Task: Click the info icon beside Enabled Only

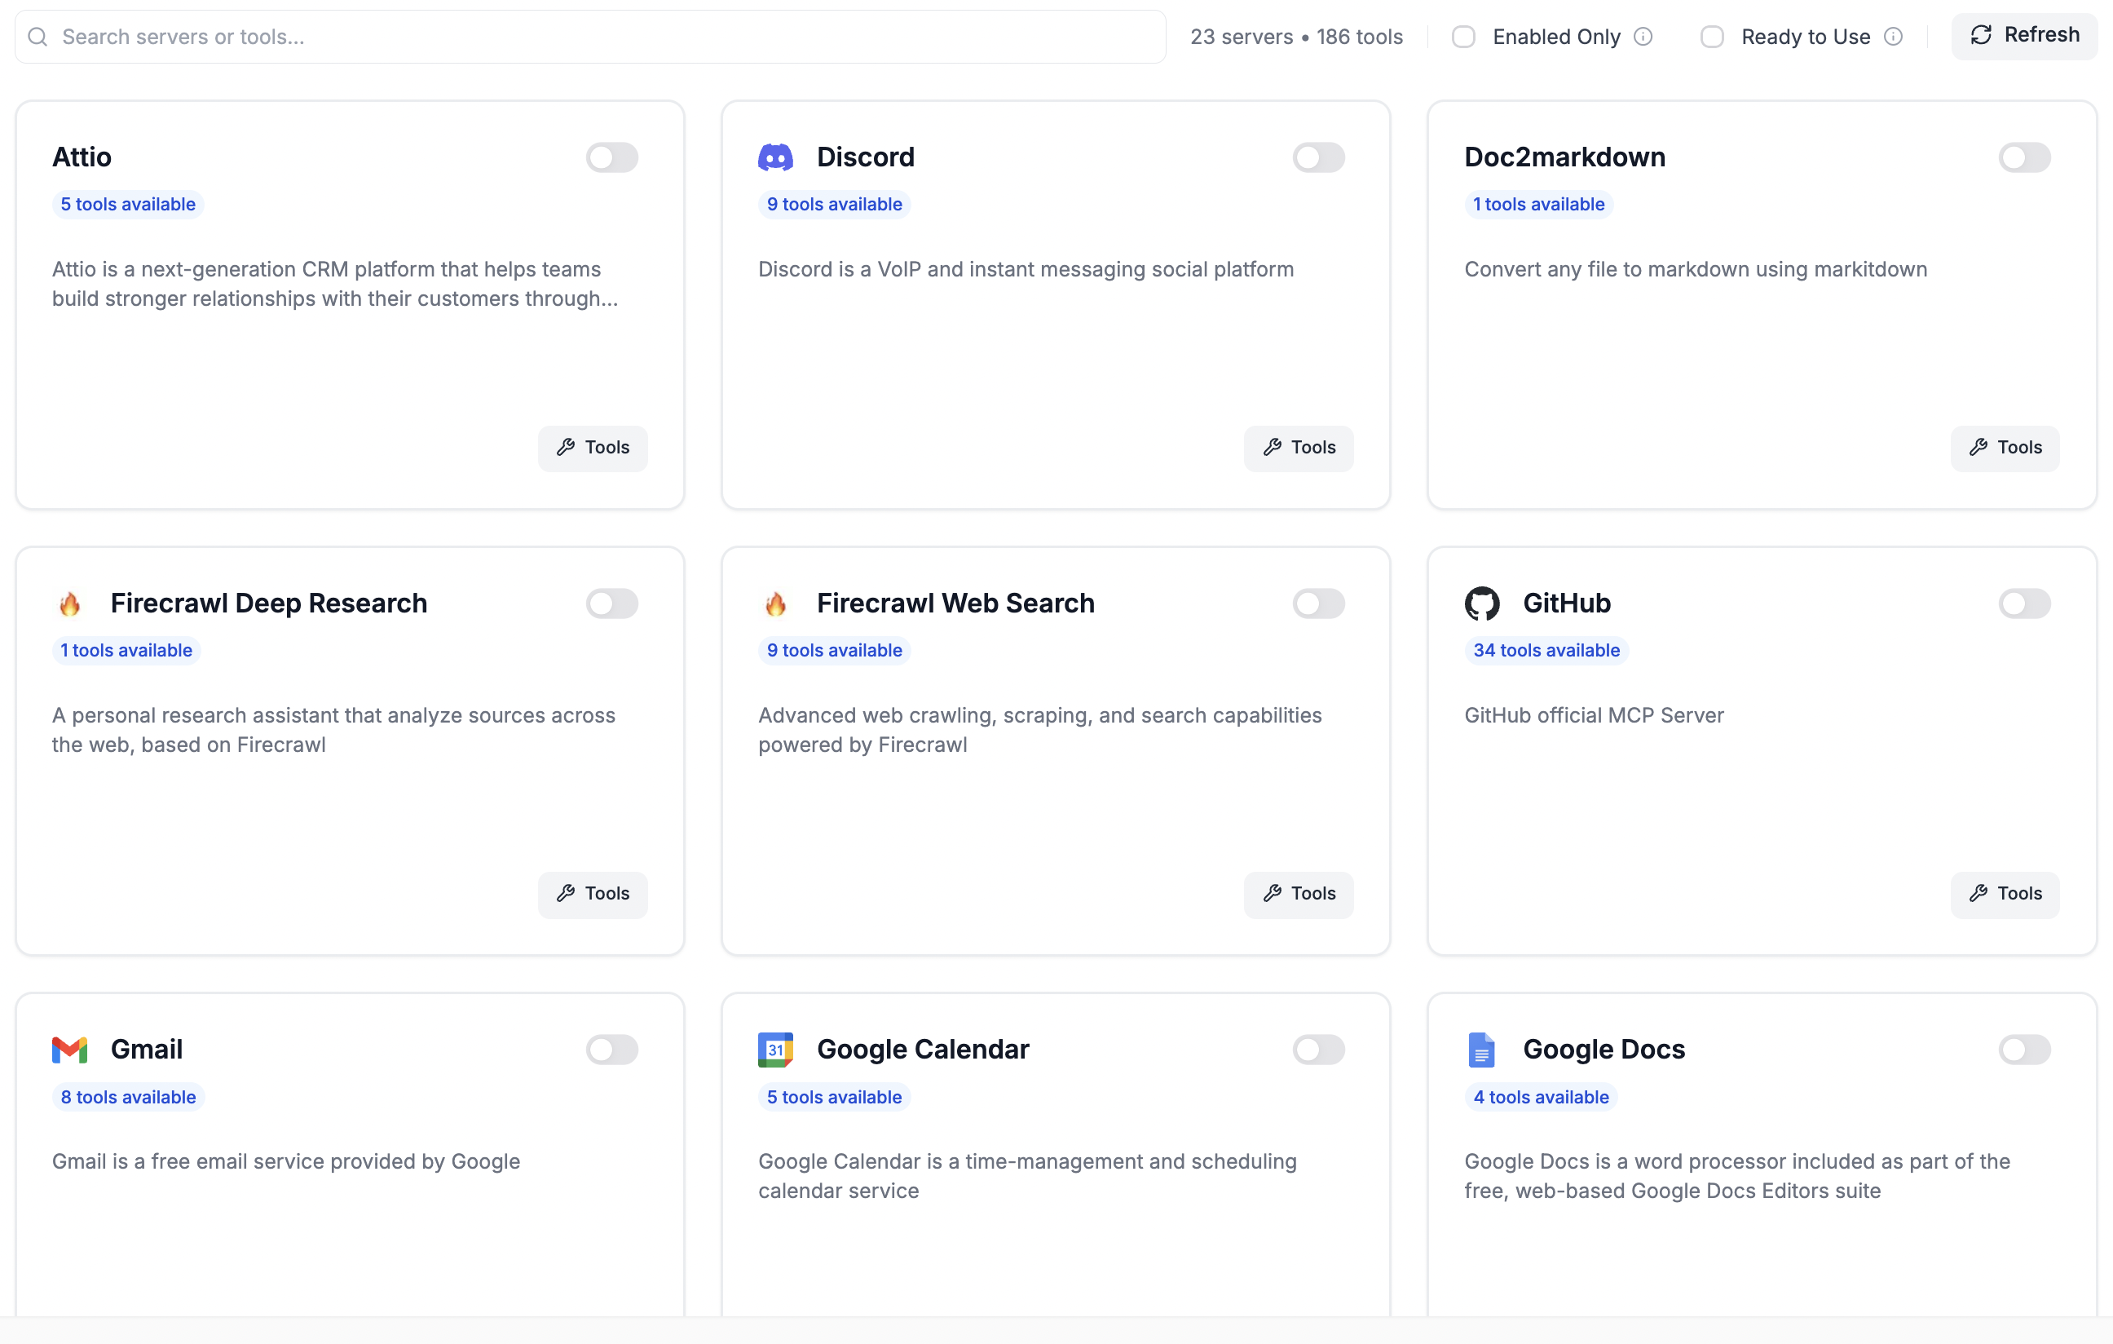Action: [1643, 37]
